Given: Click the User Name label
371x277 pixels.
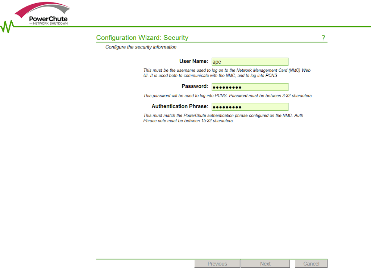Looking at the screenshot, I should point(193,61).
